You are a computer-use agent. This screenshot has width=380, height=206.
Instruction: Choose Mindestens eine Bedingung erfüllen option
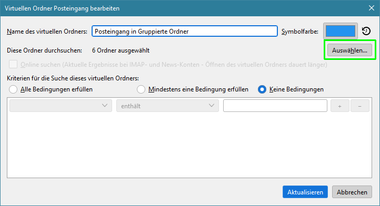(141, 89)
